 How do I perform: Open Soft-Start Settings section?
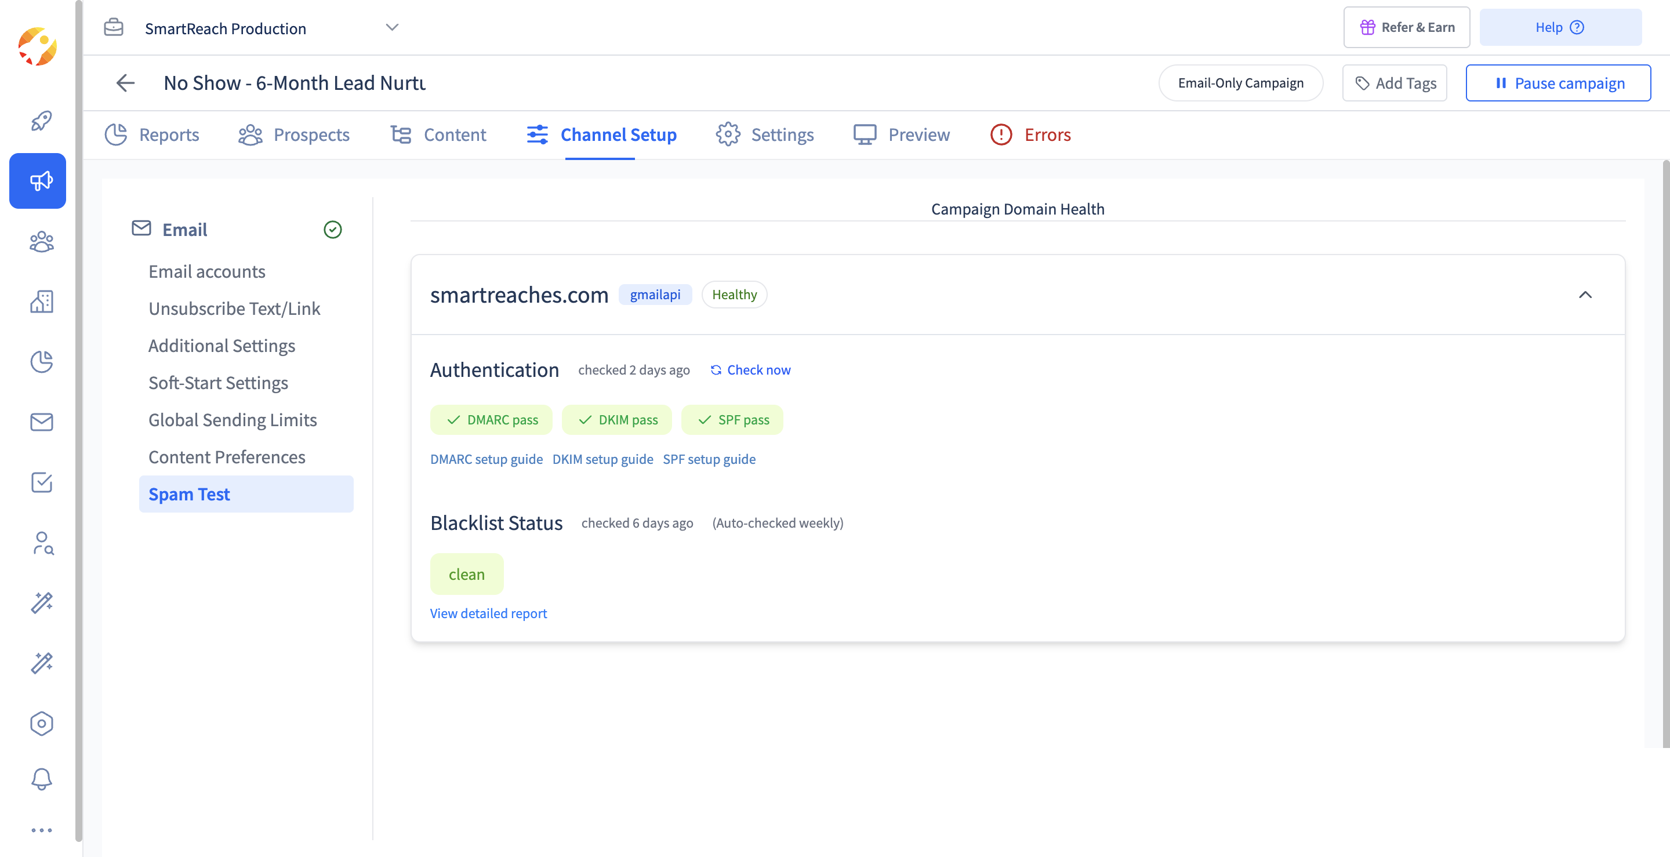click(x=218, y=383)
